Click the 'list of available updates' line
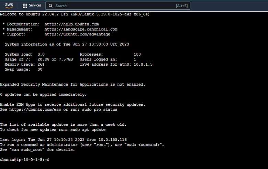The image size is (268, 169). (x=63, y=125)
